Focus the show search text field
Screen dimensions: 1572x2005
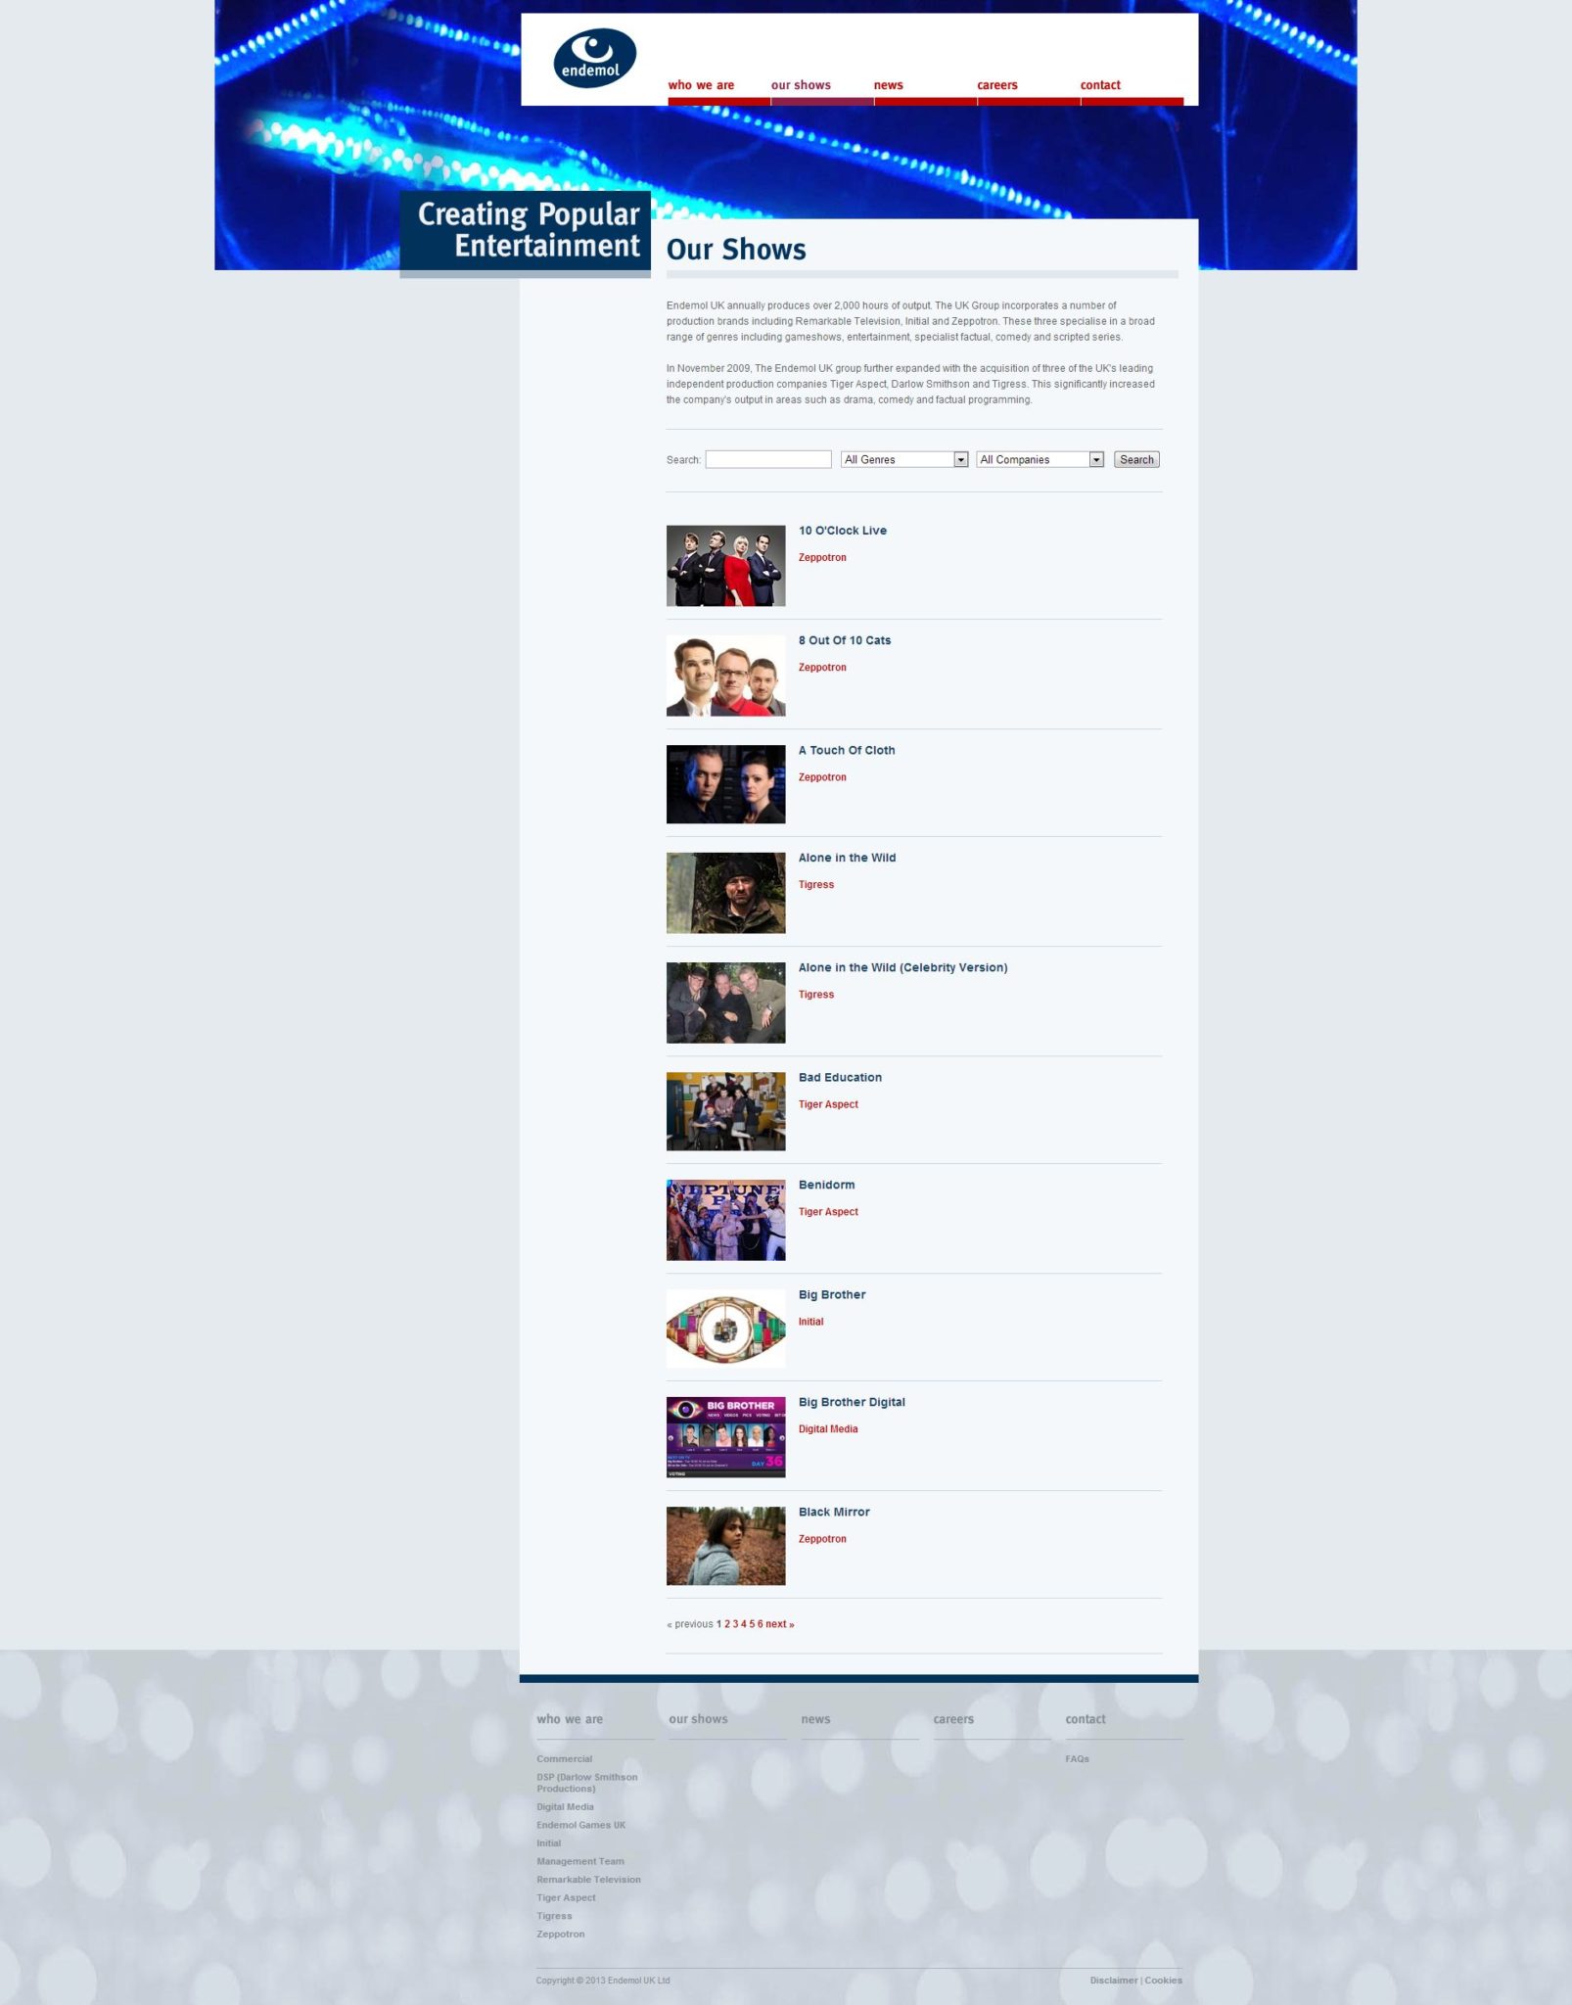[767, 459]
